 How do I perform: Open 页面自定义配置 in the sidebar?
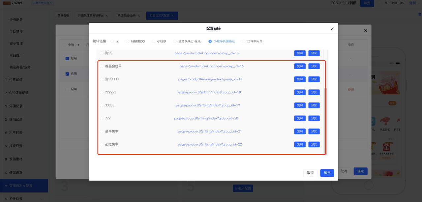point(21,186)
